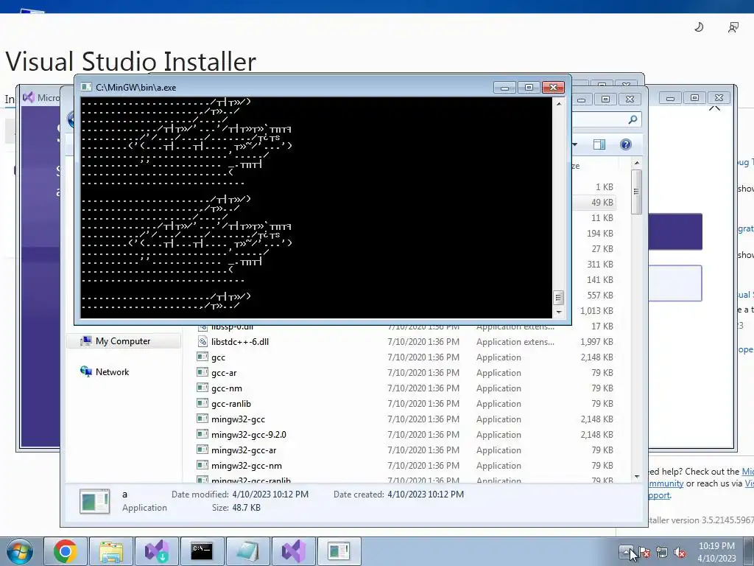Open the feedback icon in Visual Studio Installer
Screen dimensions: 754x566
733,27
